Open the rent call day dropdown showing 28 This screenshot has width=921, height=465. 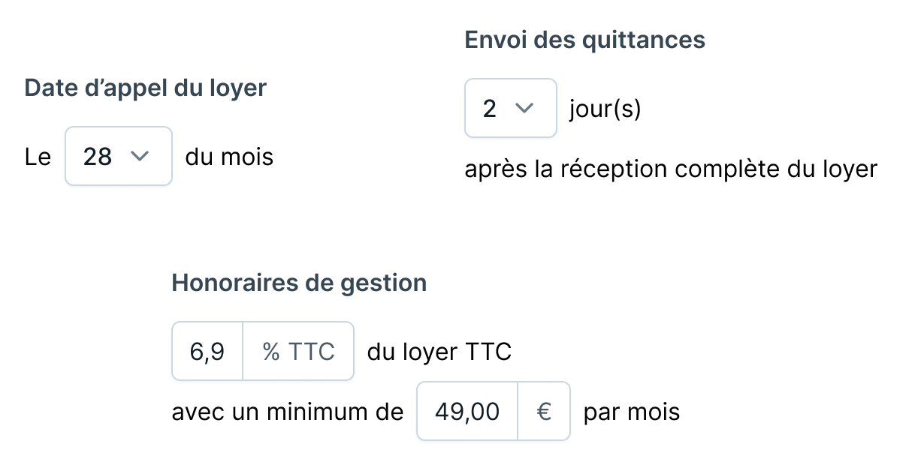(x=118, y=156)
